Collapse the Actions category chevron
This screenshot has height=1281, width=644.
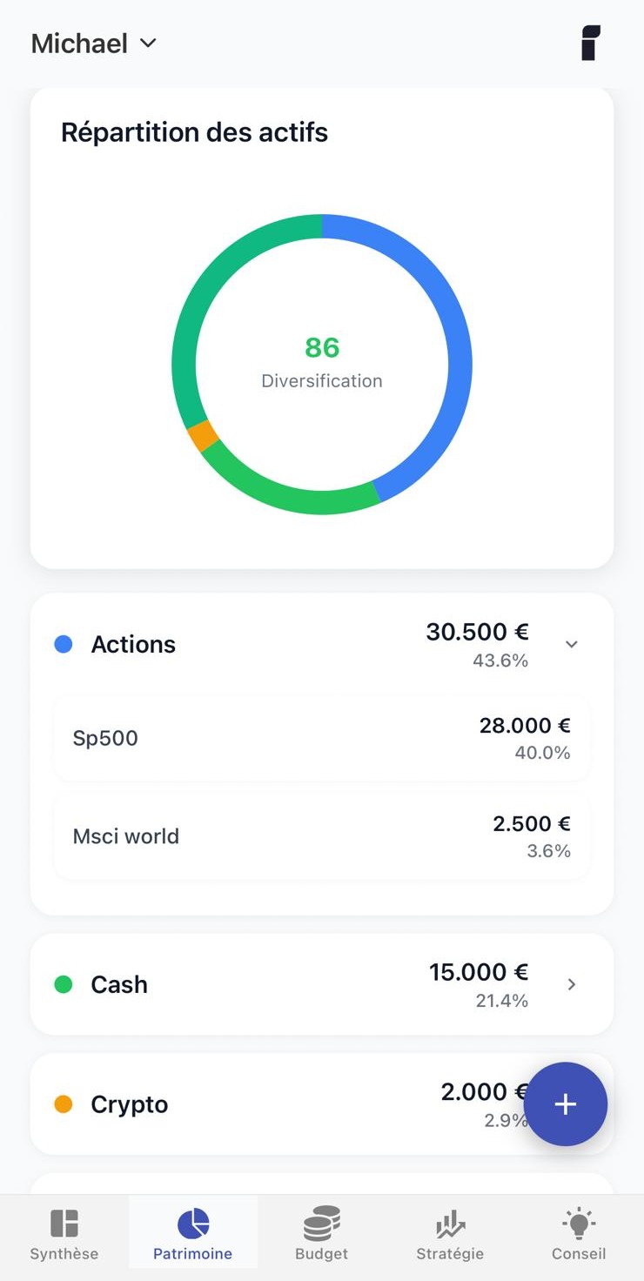coord(572,645)
